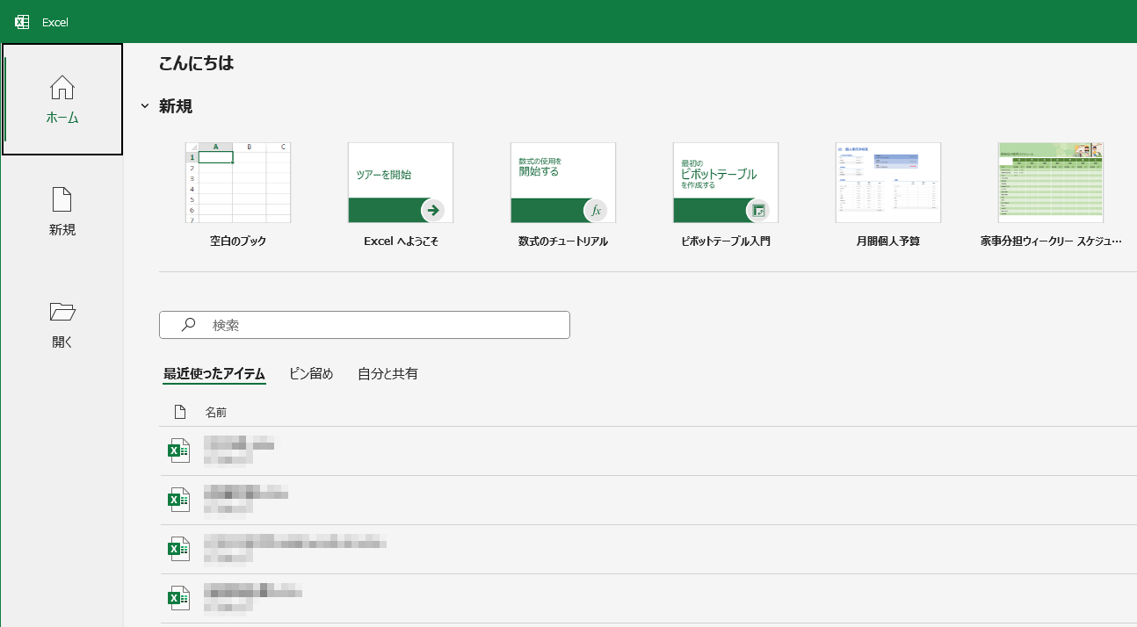Viewport: 1137px width, 627px height.
Task: Select the 最近使ったアイテム tab
Action: [214, 374]
